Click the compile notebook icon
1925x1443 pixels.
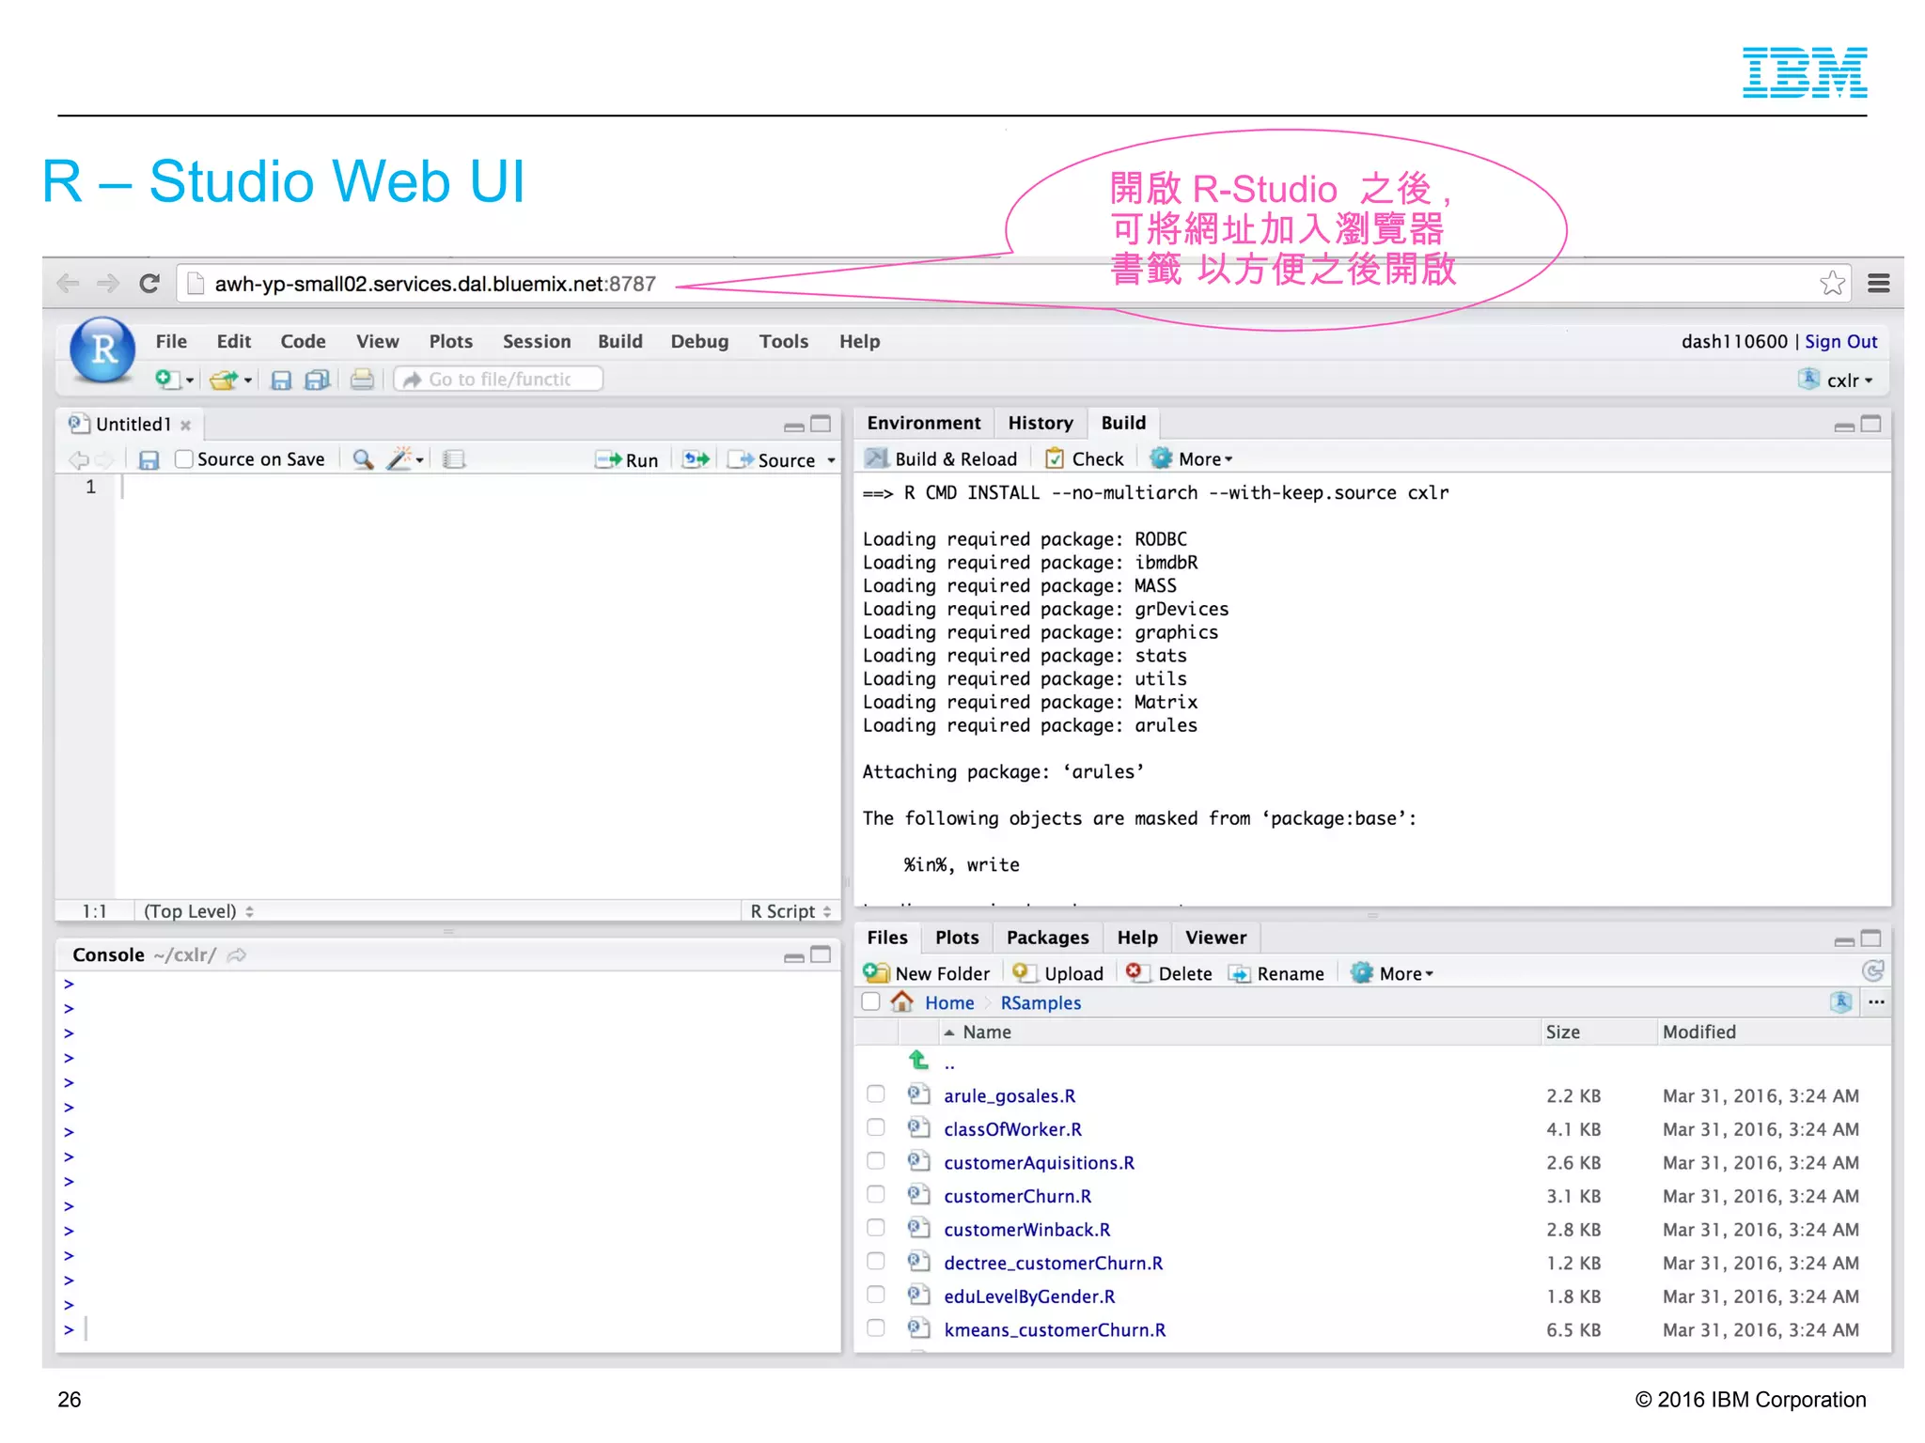point(455,459)
